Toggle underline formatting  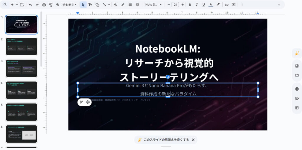203,5
